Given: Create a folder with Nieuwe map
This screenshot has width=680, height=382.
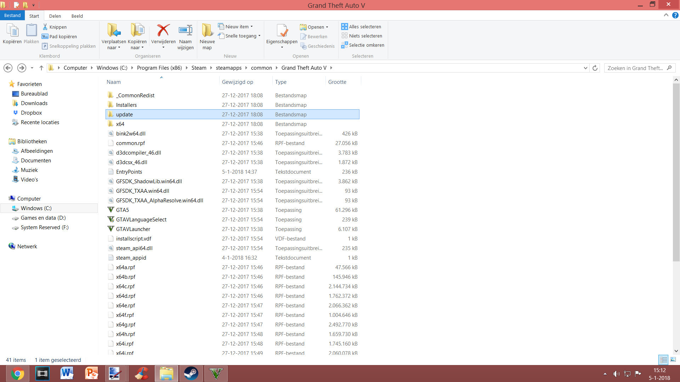Looking at the screenshot, I should pos(207,36).
